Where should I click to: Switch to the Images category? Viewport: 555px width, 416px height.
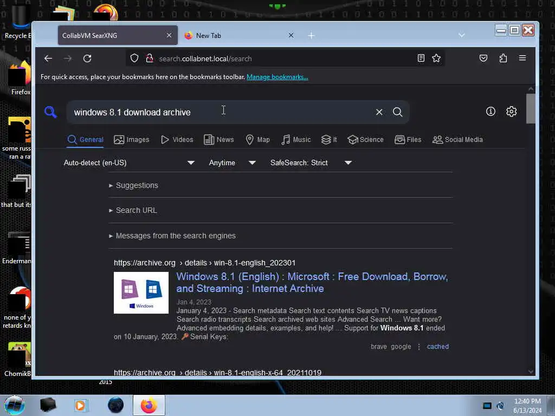[x=131, y=139]
